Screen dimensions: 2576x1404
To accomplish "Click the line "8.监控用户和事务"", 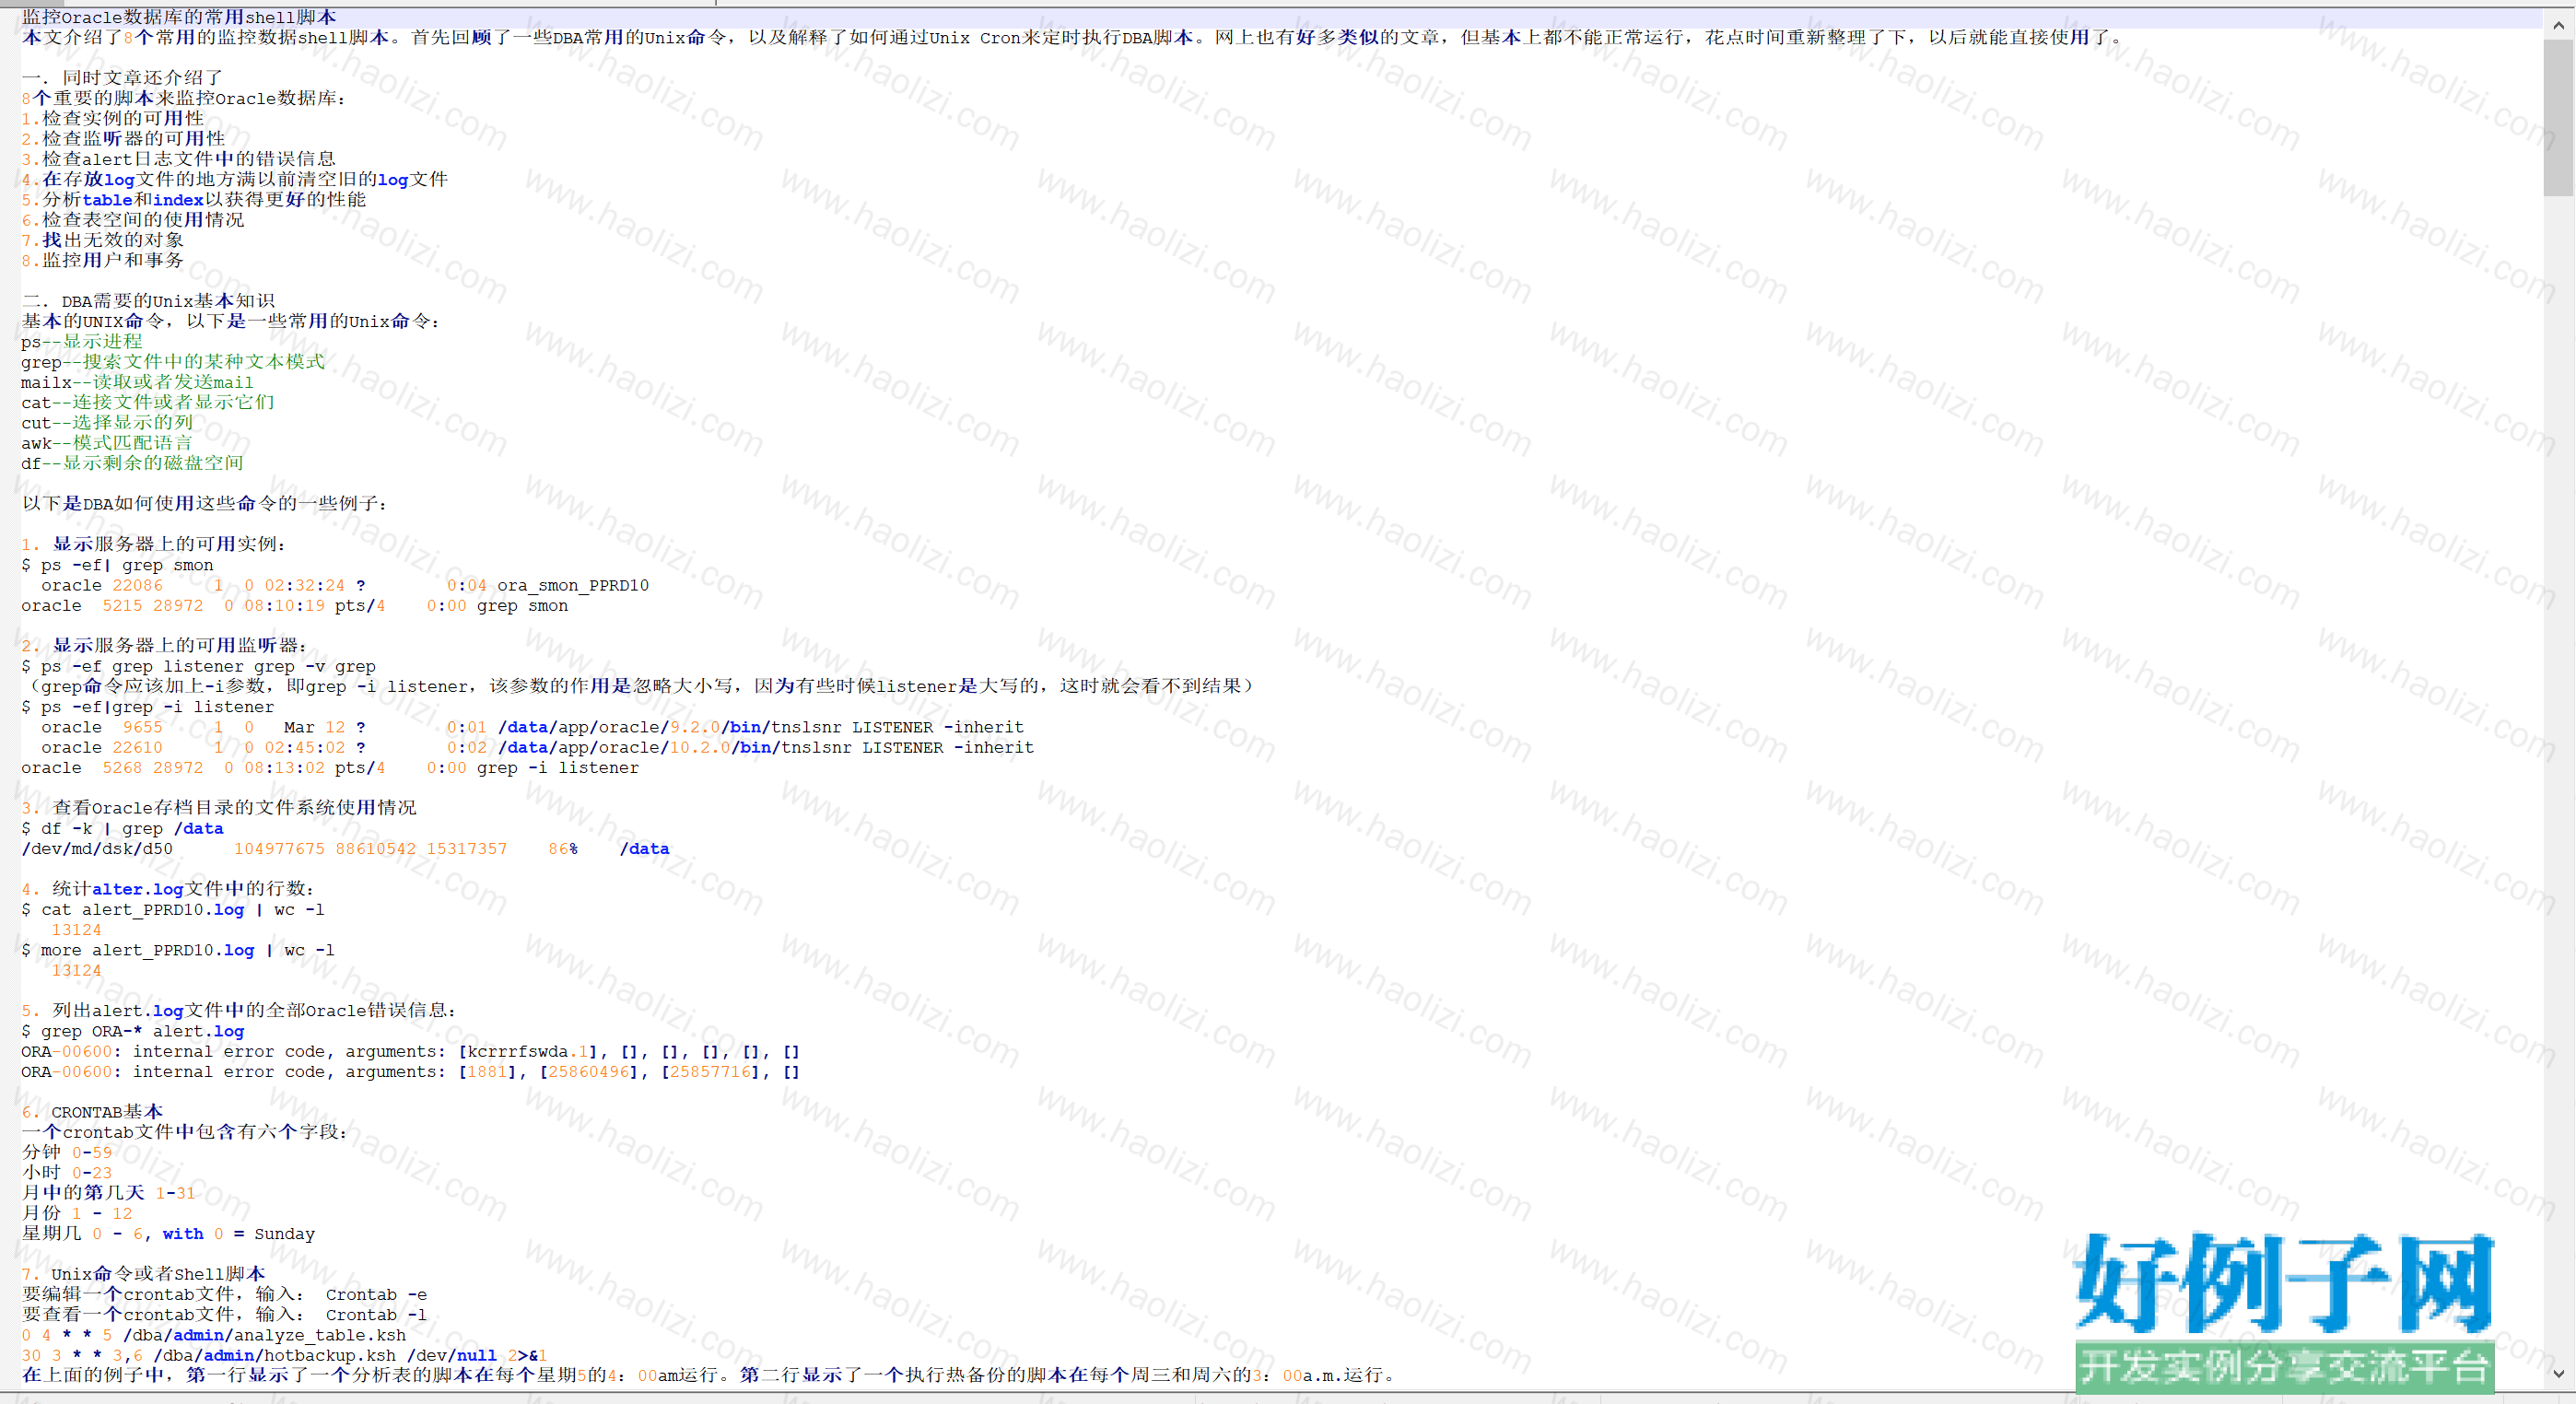I will click(102, 259).
